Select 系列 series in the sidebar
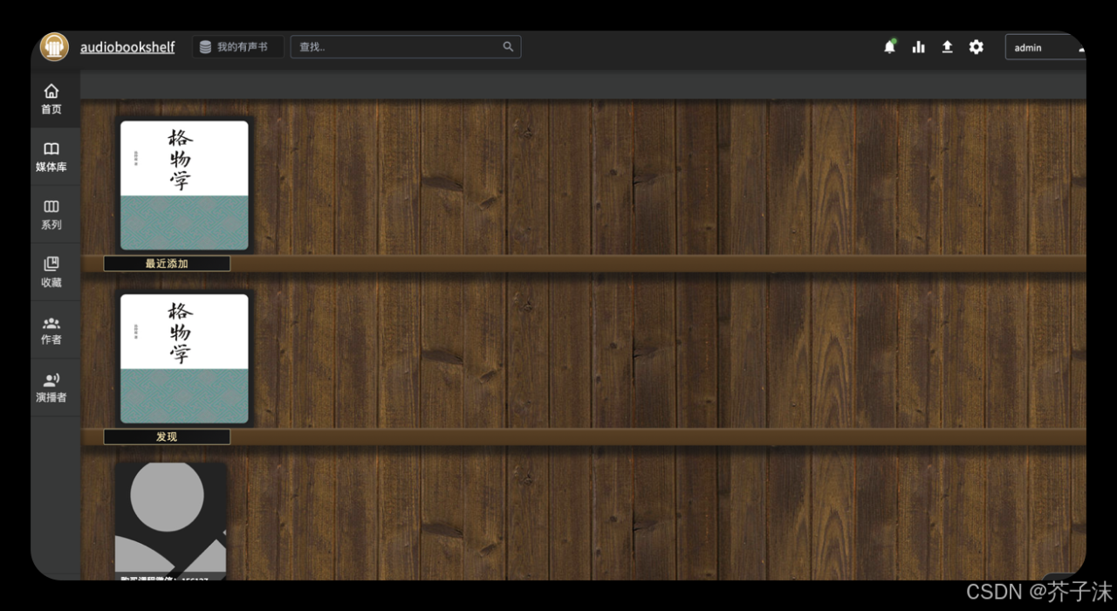The height and width of the screenshot is (611, 1117). [51, 215]
